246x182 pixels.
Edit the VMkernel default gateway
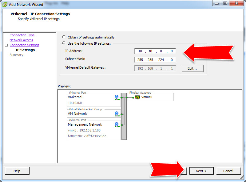click(x=192, y=68)
